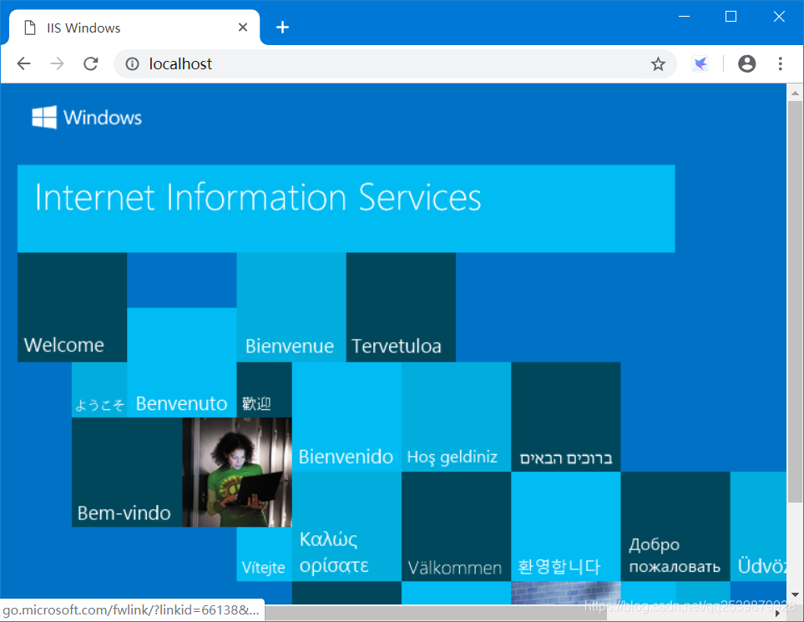Open Chrome's three-dot menu

point(780,63)
